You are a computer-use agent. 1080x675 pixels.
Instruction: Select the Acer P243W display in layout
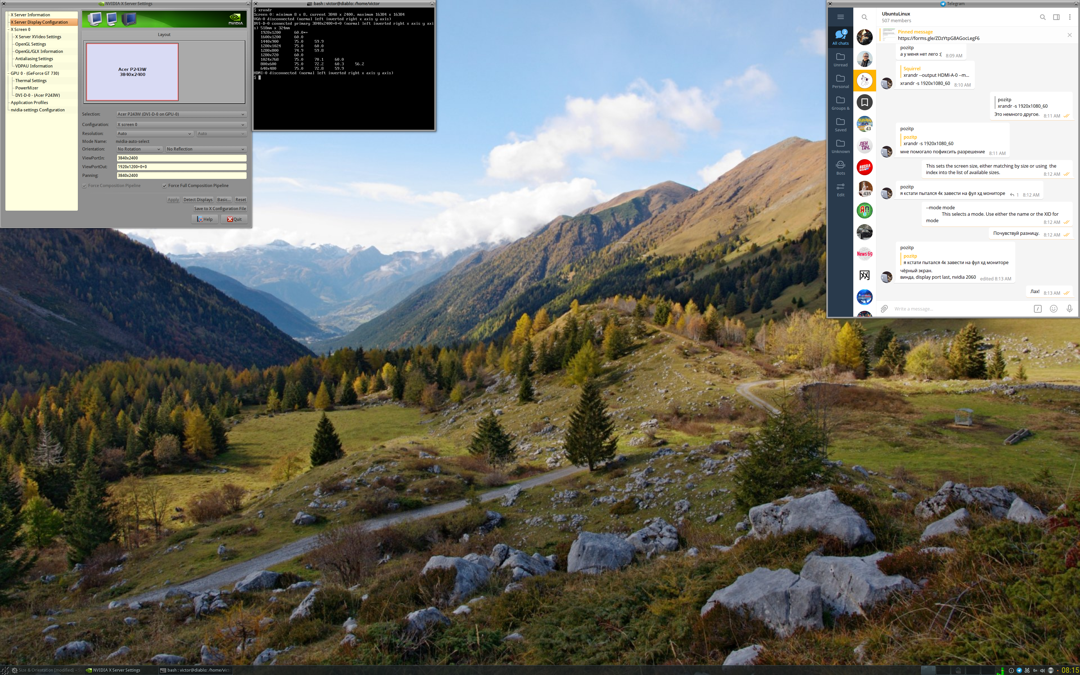(132, 72)
